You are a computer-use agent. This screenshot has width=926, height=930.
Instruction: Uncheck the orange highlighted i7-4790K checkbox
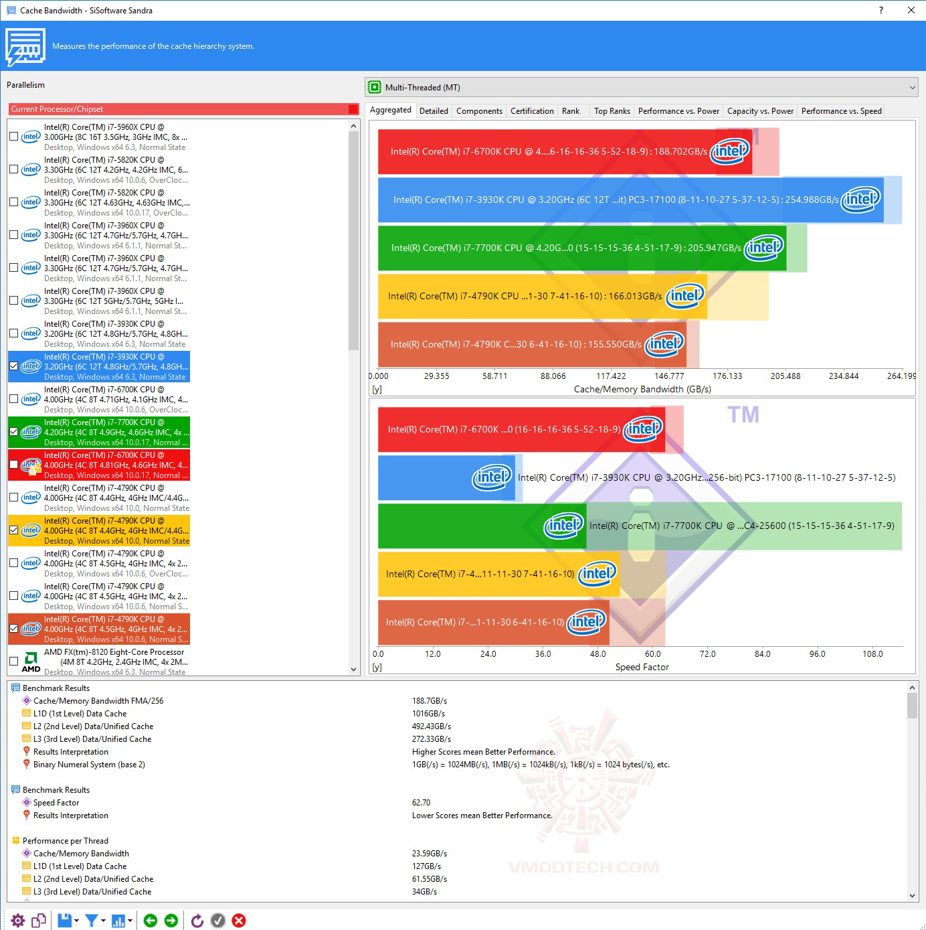click(14, 629)
